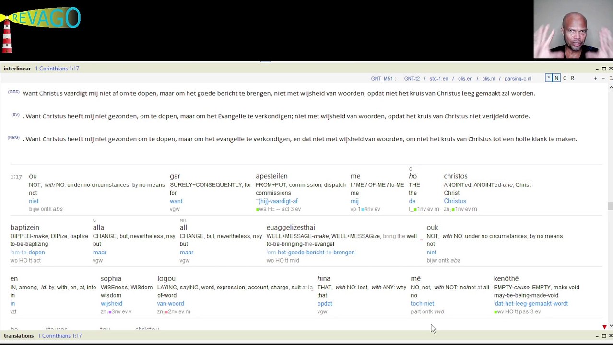The image size is (613, 345).
Task: Click the (NBG) translation label
Action: [x=13, y=138]
